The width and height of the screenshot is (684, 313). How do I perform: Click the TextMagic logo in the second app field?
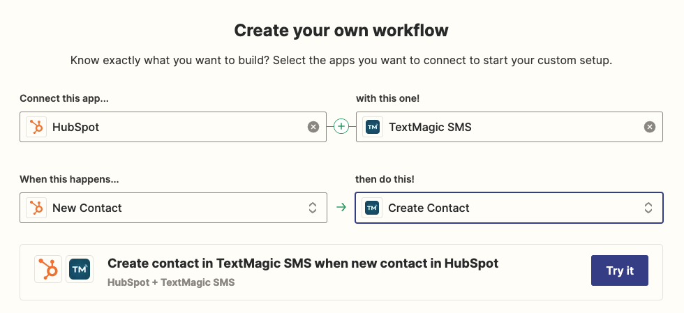click(373, 127)
